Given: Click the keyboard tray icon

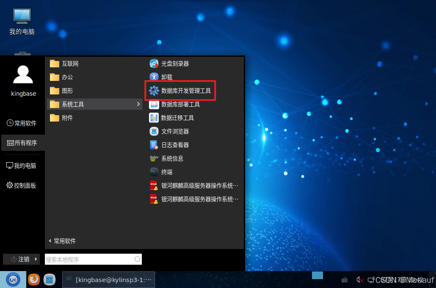Looking at the screenshot, I should click(344, 280).
